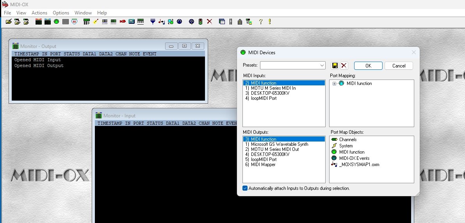Click the traffic light toolbar icon
465x223 pixels.
(x=200, y=21)
